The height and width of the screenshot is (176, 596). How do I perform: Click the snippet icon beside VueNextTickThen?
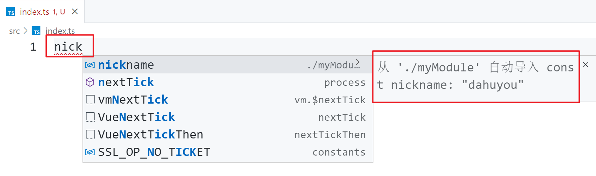(90, 134)
